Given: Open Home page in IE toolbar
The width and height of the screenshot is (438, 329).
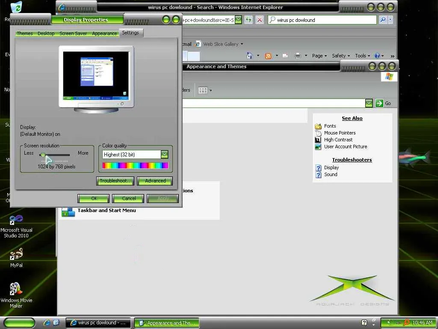Looking at the screenshot, I should pyautogui.click(x=249, y=56).
